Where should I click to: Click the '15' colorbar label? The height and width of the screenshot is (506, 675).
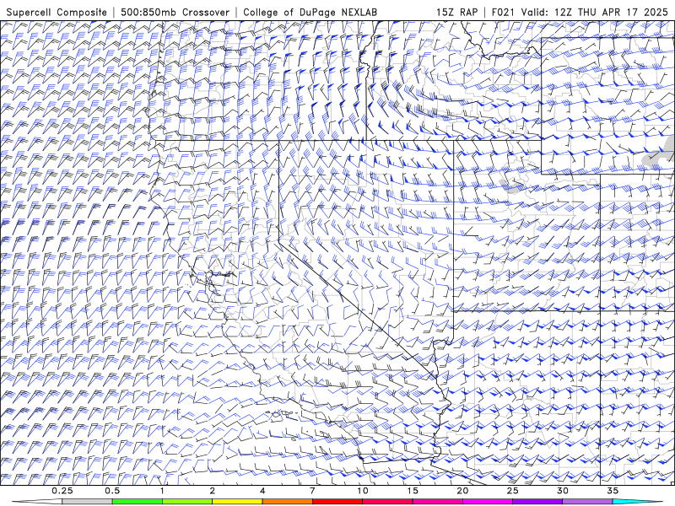(413, 491)
